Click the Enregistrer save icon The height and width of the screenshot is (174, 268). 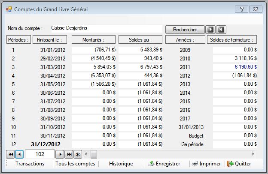point(151,164)
